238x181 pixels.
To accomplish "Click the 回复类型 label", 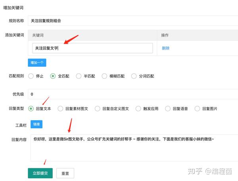I will click(x=16, y=108).
